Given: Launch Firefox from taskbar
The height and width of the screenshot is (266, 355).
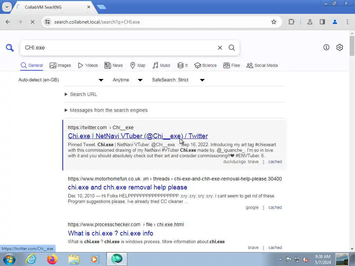Looking at the screenshot, I should (52, 259).
